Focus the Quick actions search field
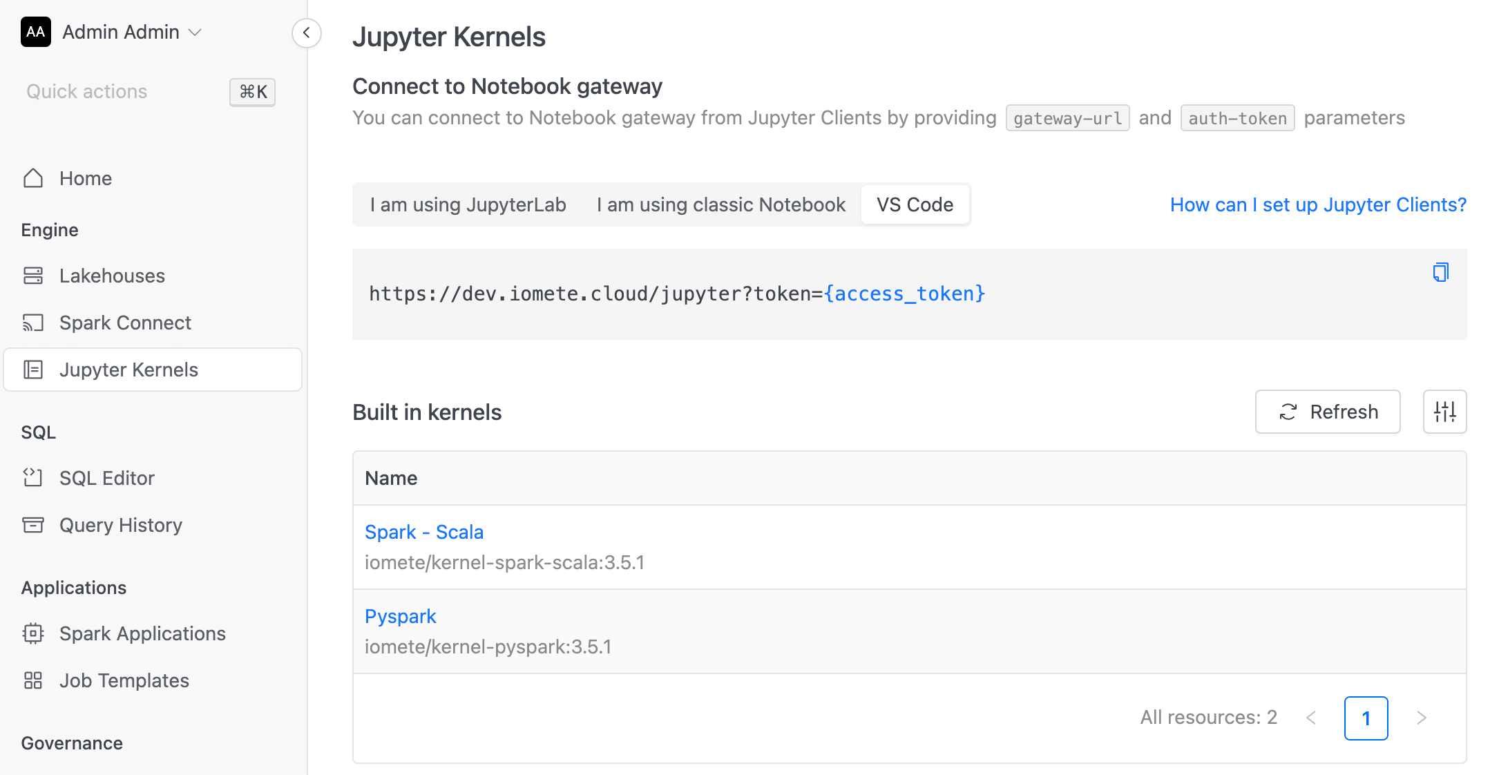Viewport: 1499px width, 775px height. (149, 92)
